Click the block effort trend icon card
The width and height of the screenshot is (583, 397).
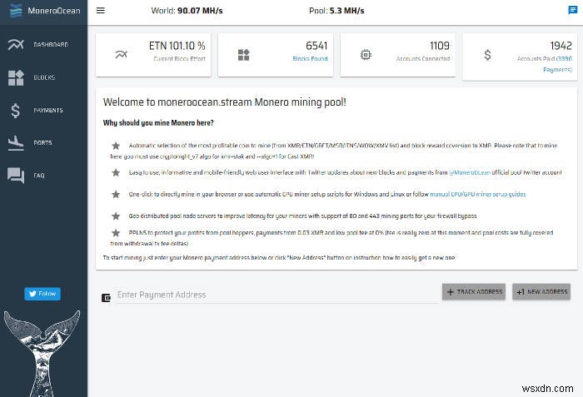[122, 55]
